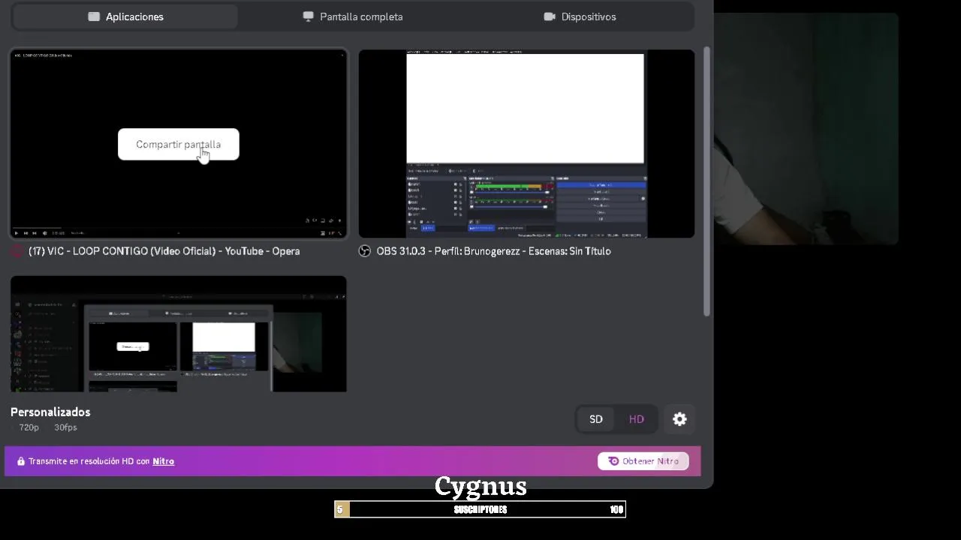The width and height of the screenshot is (961, 540).
Task: Click the lock icon in Nitro banner
Action: (21, 461)
